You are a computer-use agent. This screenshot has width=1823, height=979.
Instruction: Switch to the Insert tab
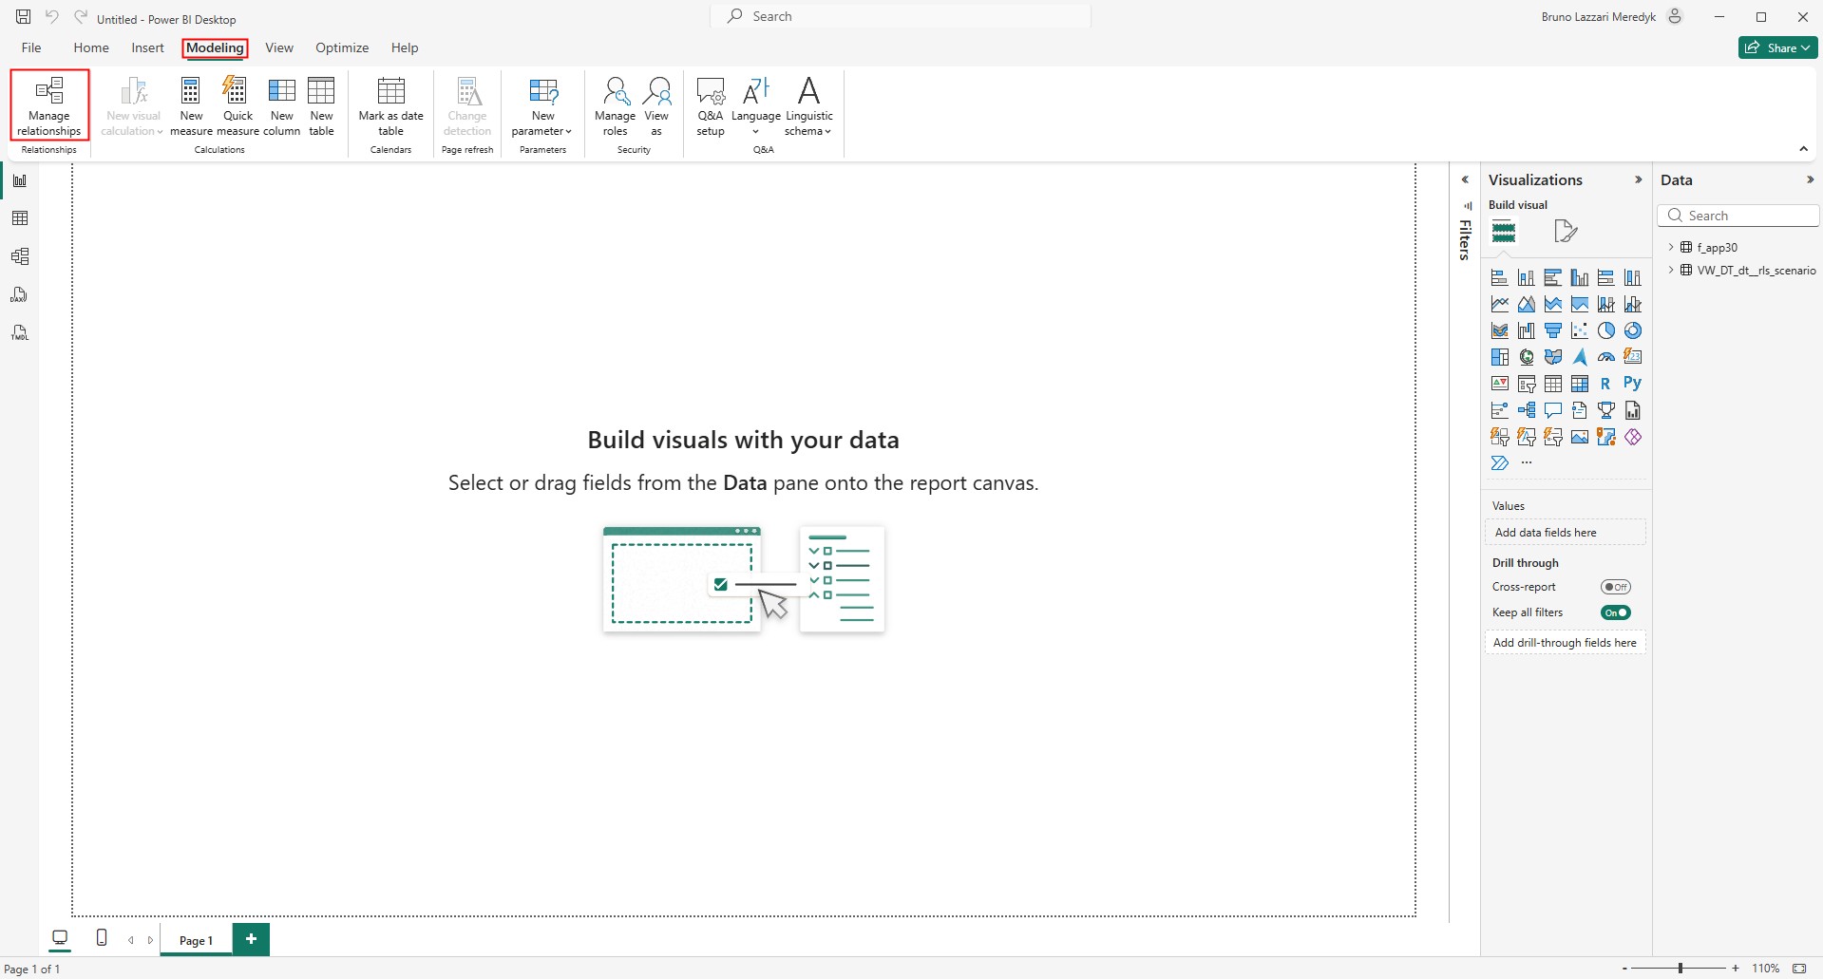[x=147, y=47]
